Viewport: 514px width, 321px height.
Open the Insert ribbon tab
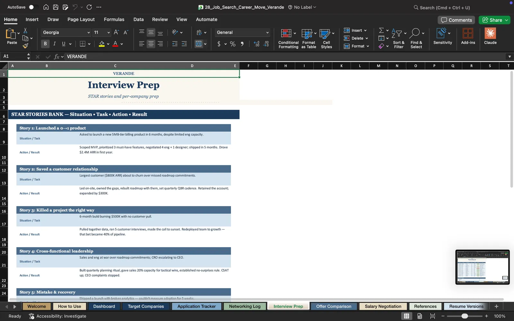click(x=32, y=19)
